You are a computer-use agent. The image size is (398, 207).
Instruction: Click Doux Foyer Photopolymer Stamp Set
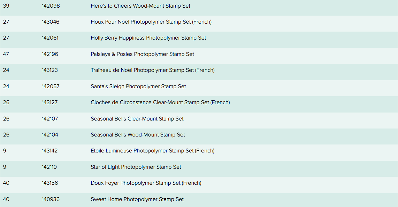pos(146,183)
